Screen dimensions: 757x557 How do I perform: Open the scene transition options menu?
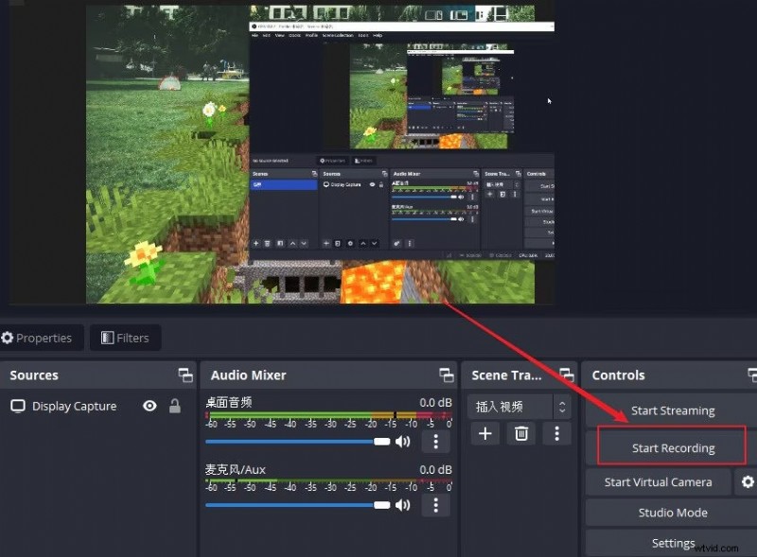(x=556, y=433)
